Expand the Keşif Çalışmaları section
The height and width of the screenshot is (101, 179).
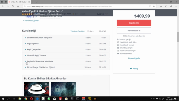pos(66,49)
